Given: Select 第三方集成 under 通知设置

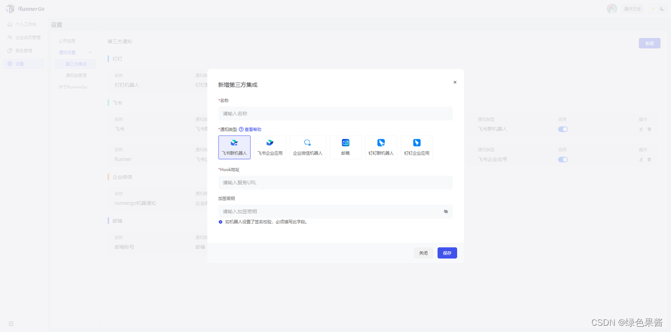Looking at the screenshot, I should click(76, 64).
